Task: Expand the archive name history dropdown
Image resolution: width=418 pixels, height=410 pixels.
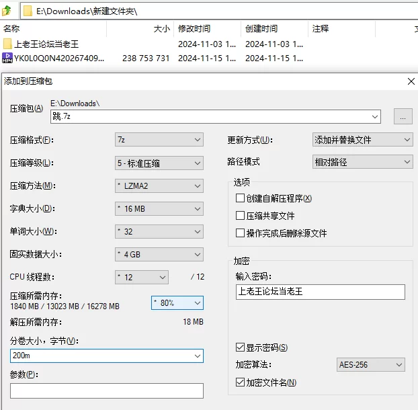Action: coord(375,117)
